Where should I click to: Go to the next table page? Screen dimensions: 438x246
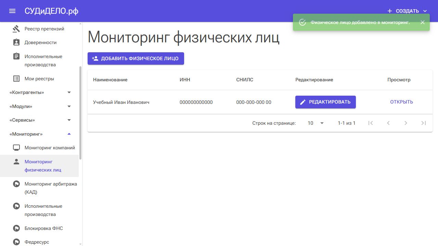pyautogui.click(x=406, y=123)
